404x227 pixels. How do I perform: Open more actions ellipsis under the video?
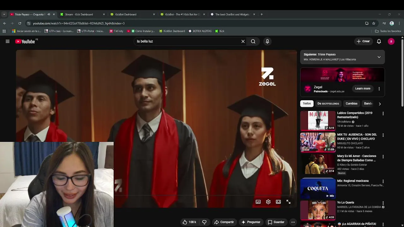(293, 222)
